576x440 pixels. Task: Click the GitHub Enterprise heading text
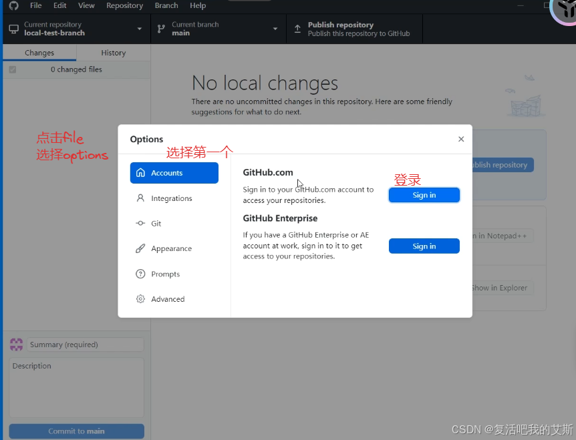point(280,218)
